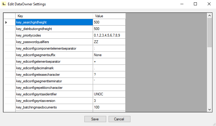Select row header of key_ediconfigdecimalmark
The image size is (216, 126).
pos(9,68)
